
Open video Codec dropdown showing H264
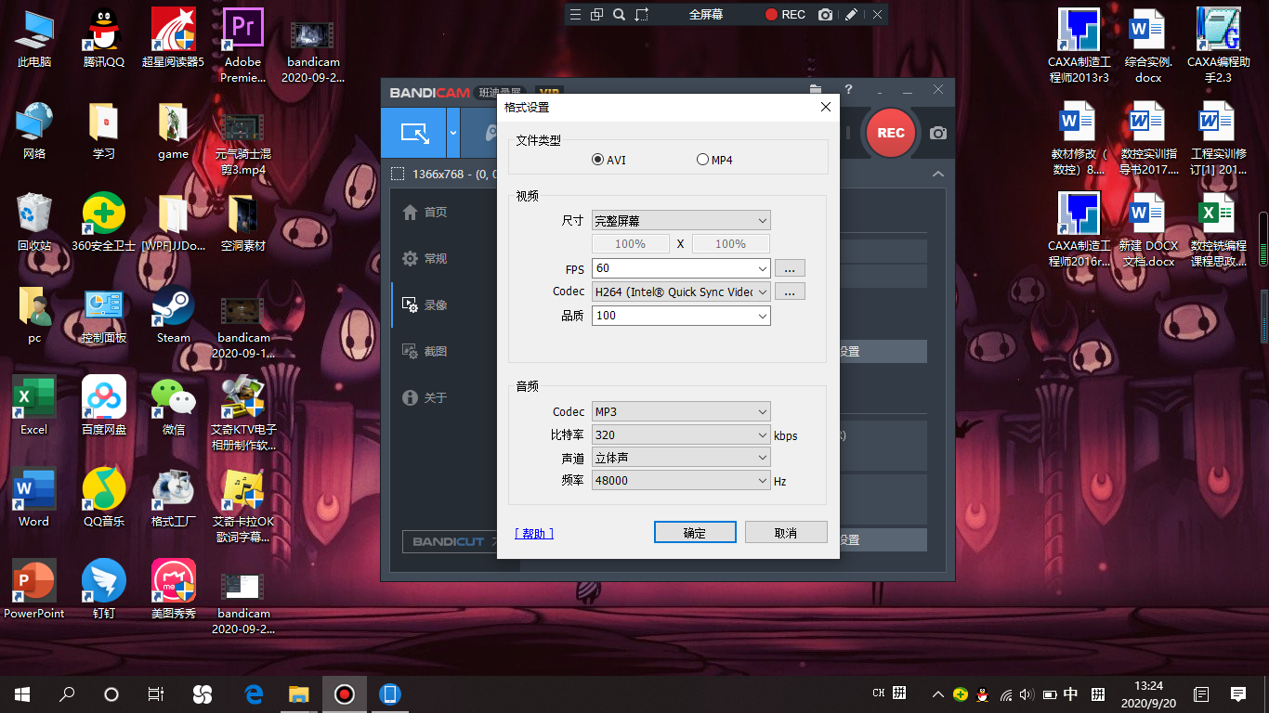point(681,292)
